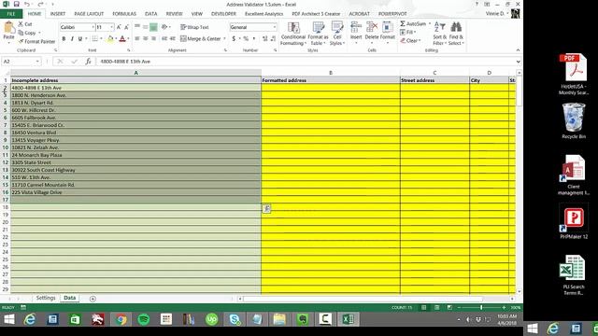Toggle Center horizontal alignment
The width and height of the screenshot is (598, 336).
[146, 38]
